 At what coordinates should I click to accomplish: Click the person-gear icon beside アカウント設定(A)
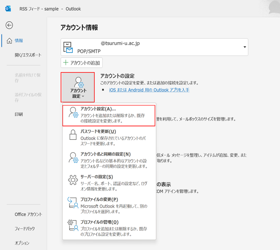point(73,112)
